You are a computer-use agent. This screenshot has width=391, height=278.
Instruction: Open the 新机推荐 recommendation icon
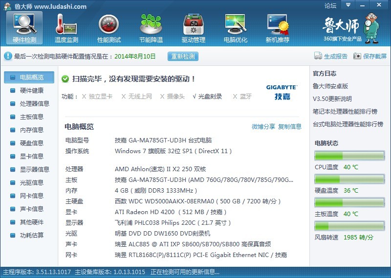[278, 28]
